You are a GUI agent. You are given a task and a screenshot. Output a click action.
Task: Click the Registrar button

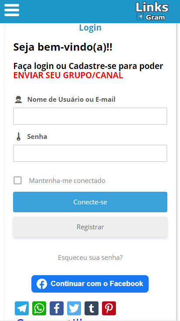coord(90,227)
